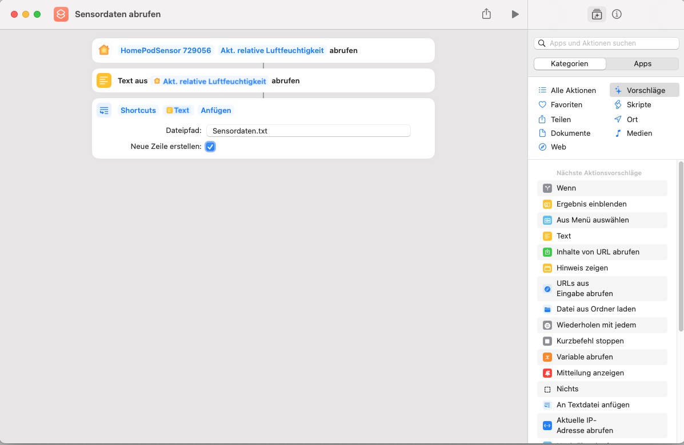Open the action library panel icon

[597, 14]
